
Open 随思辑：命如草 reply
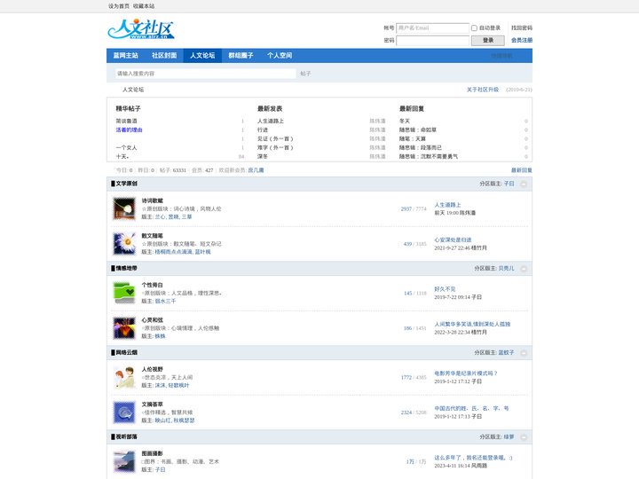tap(418, 130)
